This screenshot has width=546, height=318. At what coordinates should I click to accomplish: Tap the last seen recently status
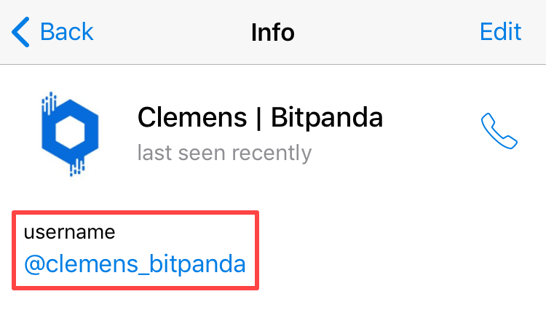pos(225,153)
